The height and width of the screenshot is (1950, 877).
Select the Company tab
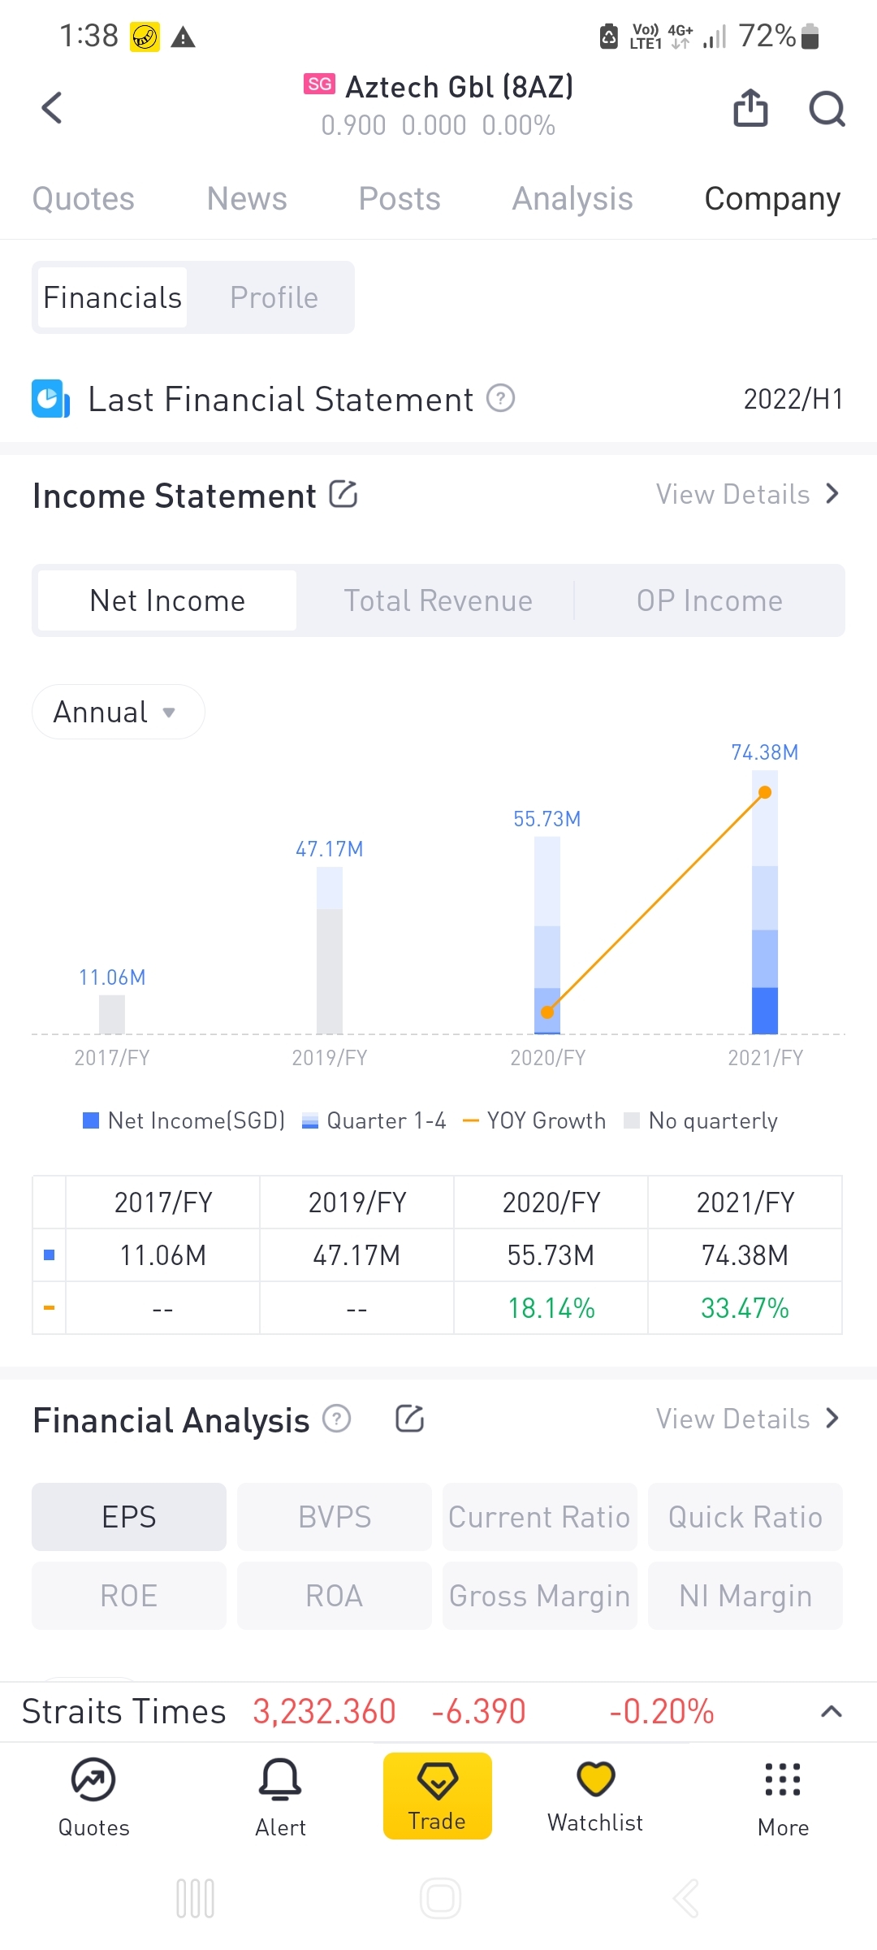click(x=772, y=199)
